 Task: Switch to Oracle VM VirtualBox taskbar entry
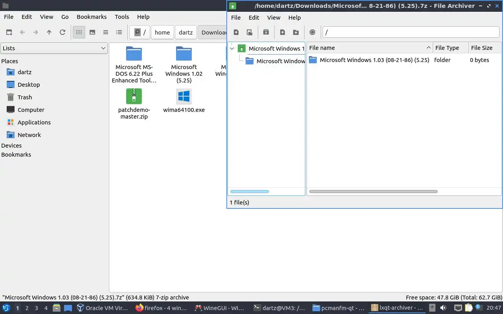point(103,308)
